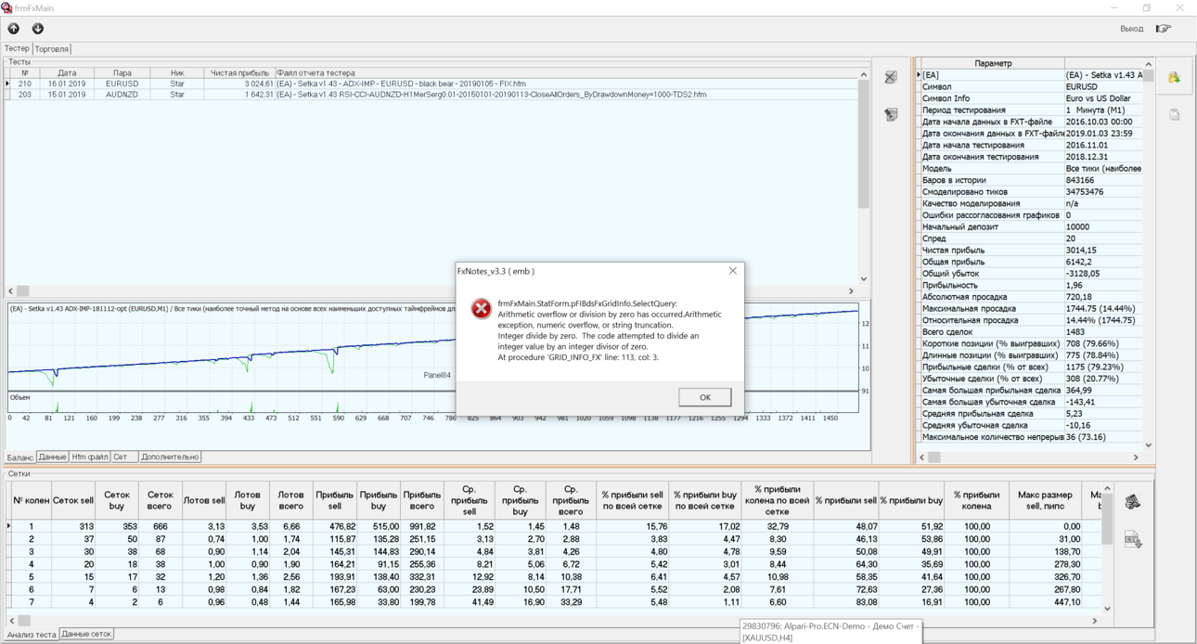Switch to the Тестер tab
Viewport: 1197px width, 644px height.
[17, 48]
